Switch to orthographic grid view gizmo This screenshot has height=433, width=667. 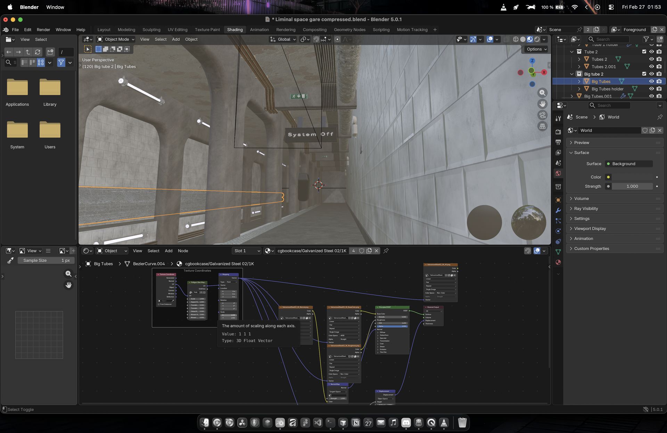pyautogui.click(x=542, y=126)
